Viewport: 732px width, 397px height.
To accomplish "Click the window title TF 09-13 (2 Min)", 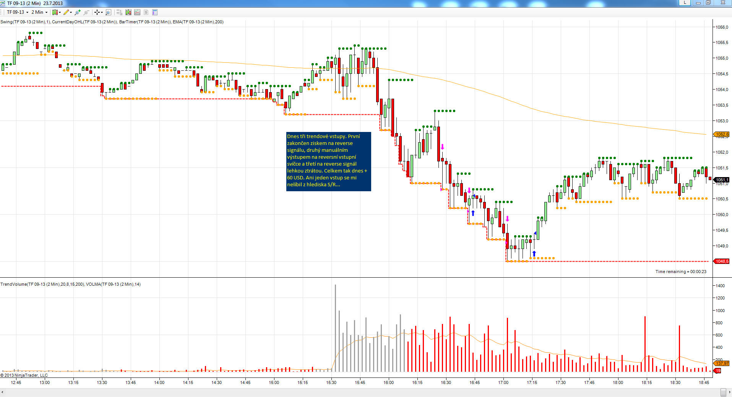I will click(24, 3).
